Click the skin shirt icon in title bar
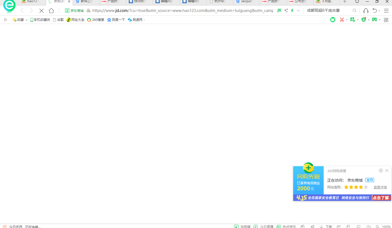This screenshot has height=228, width=392. click(357, 2)
